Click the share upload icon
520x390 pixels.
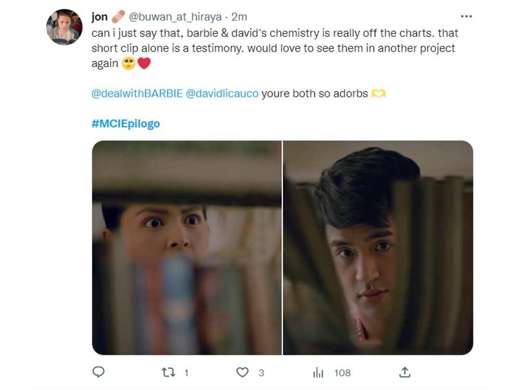tap(405, 372)
